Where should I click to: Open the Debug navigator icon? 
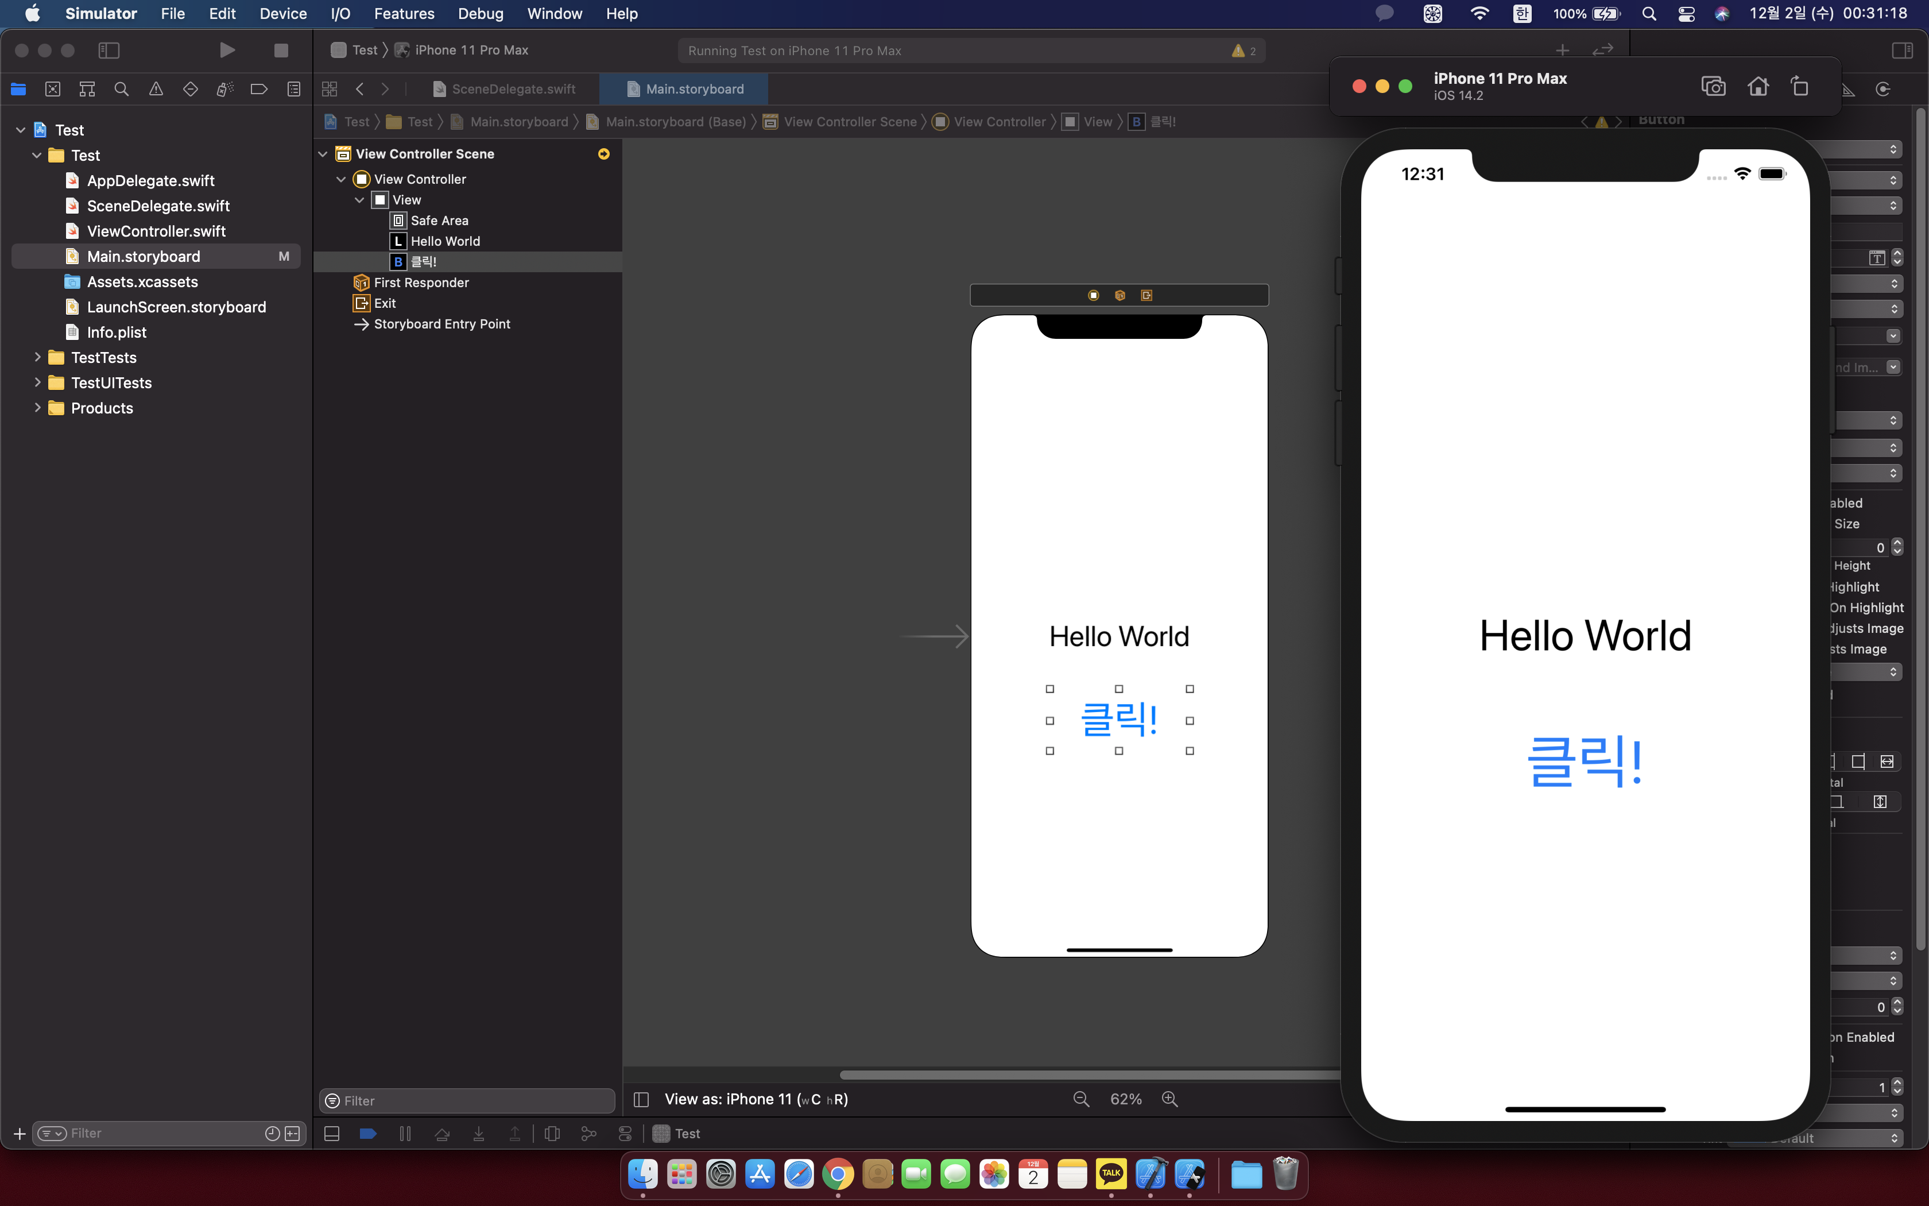225,90
